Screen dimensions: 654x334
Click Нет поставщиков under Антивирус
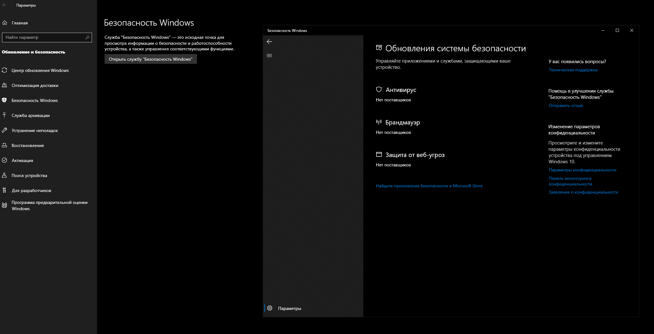(393, 100)
